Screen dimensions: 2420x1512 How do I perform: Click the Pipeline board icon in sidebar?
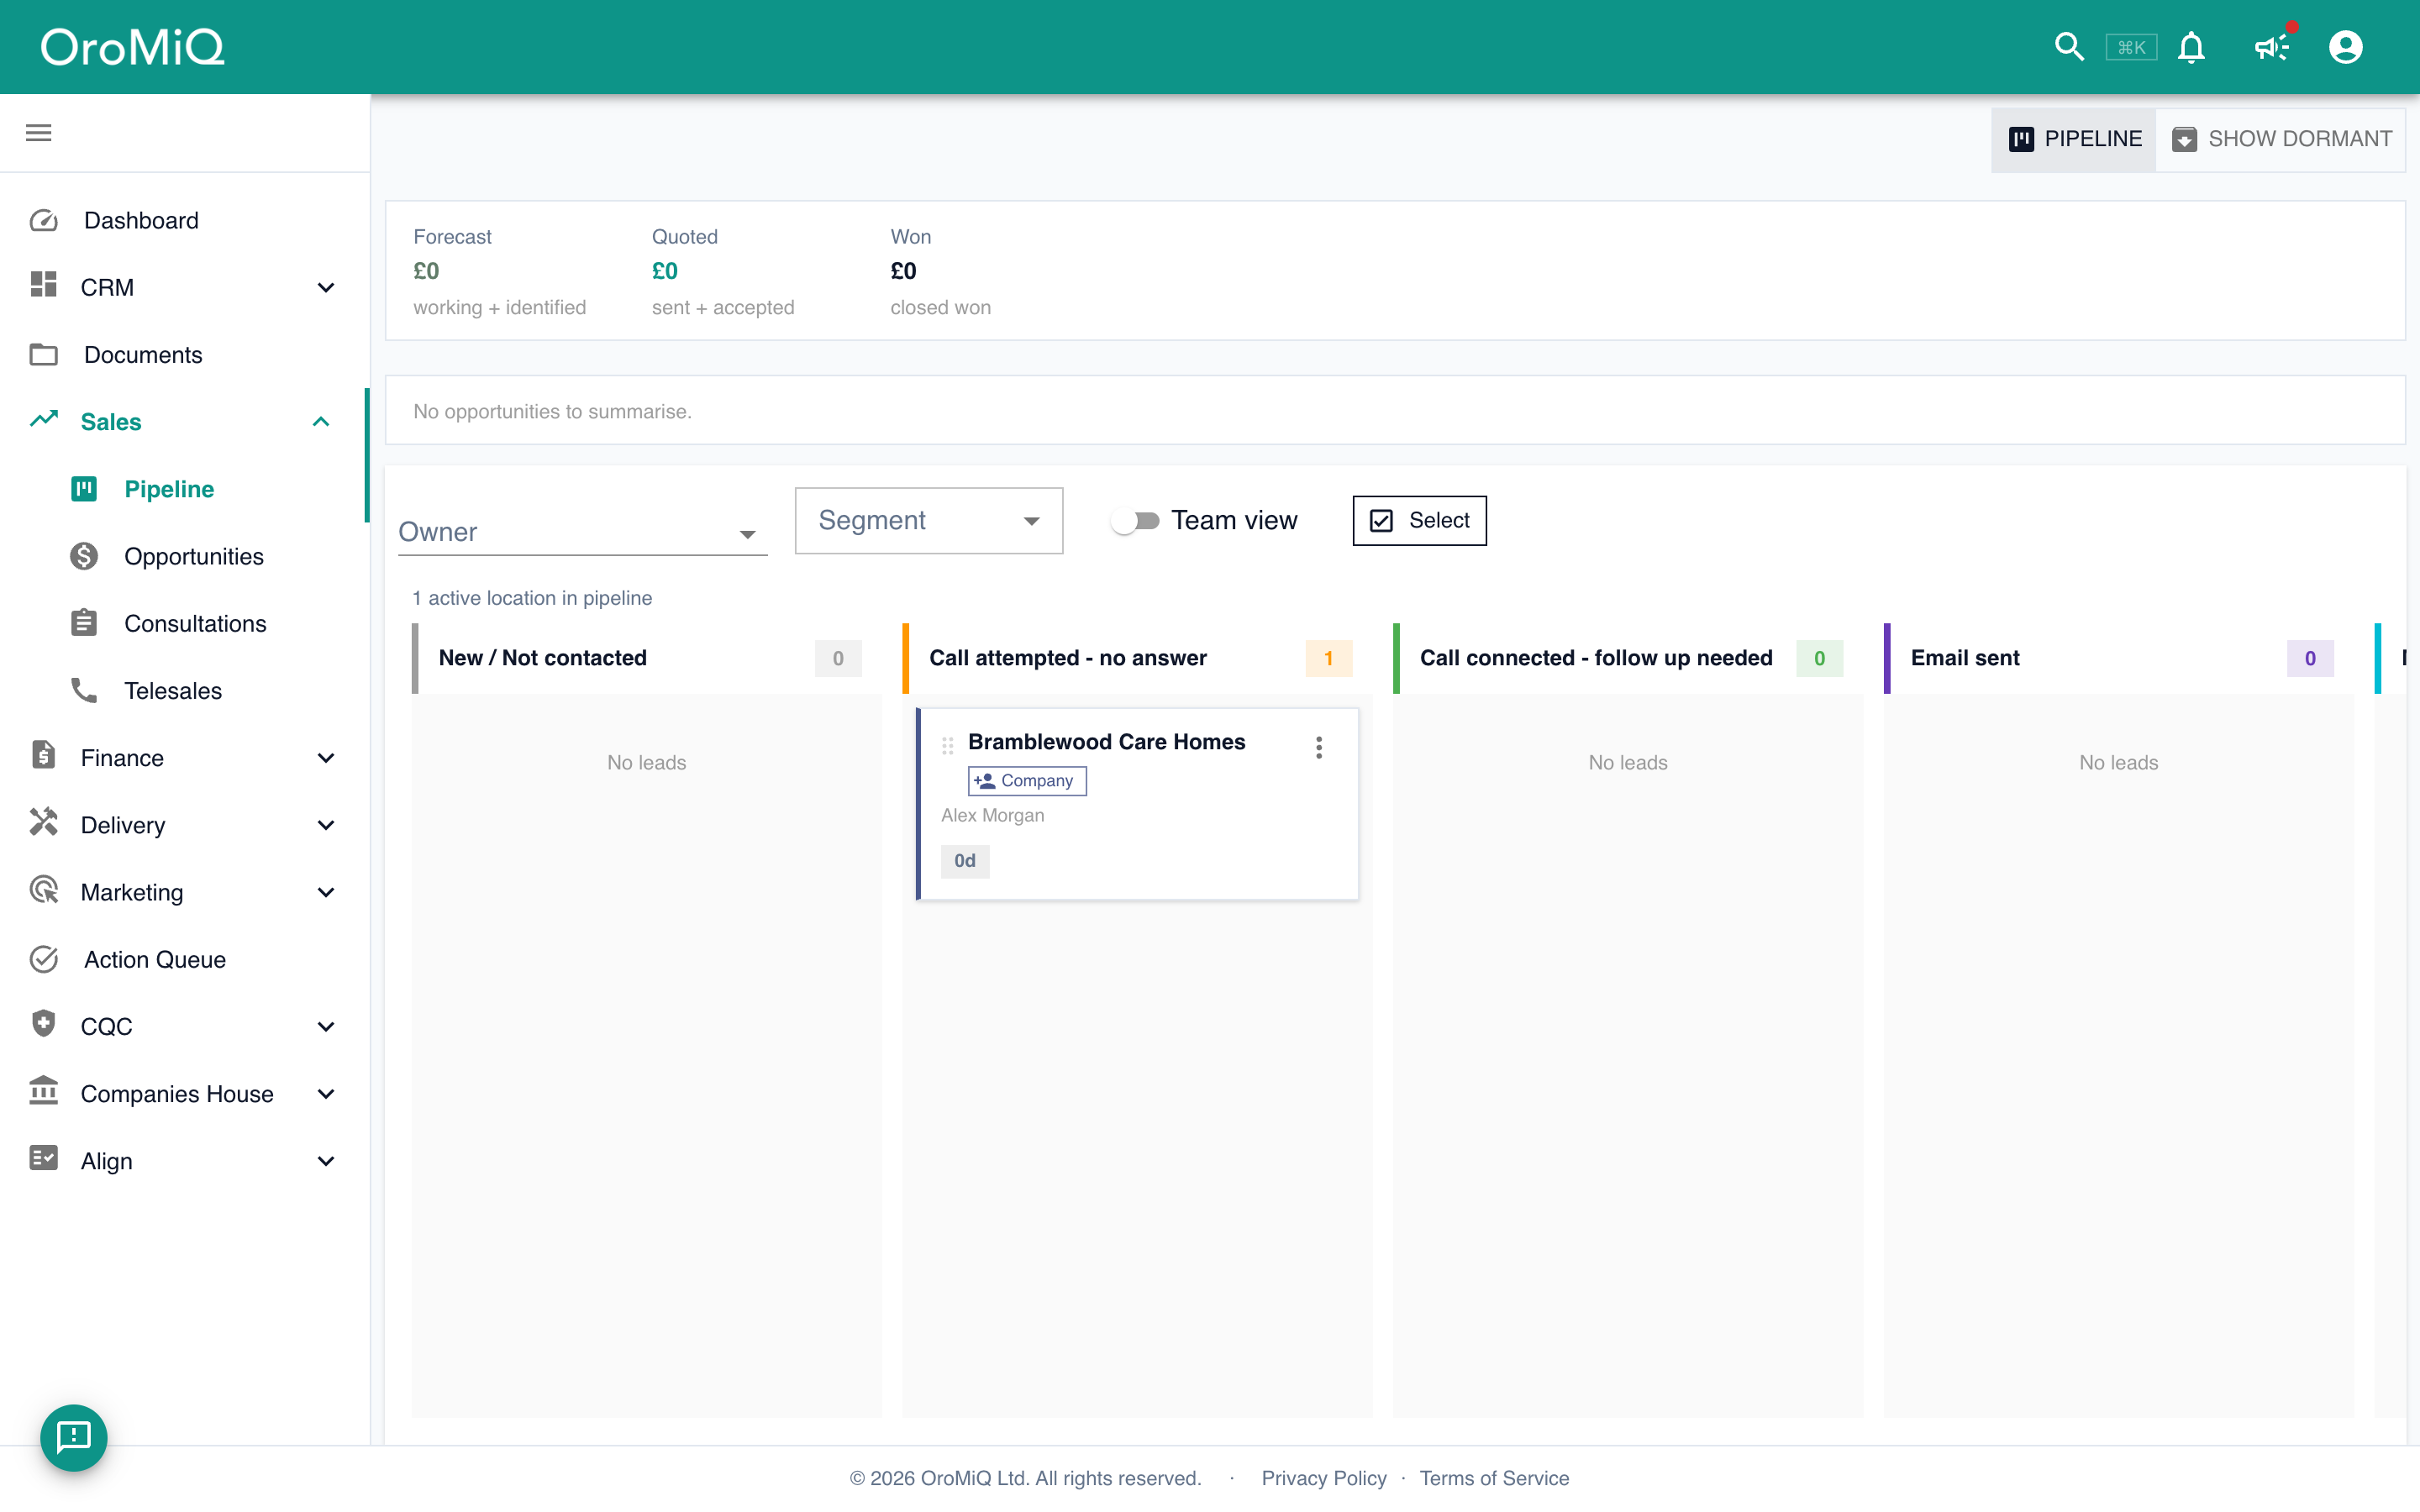pos(84,489)
